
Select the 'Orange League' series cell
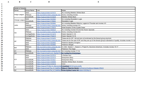(x=19, y=20)
